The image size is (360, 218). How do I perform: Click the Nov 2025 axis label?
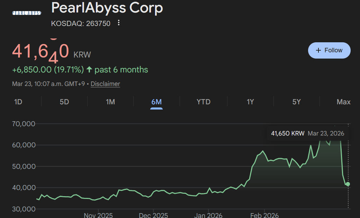pyautogui.click(x=98, y=215)
